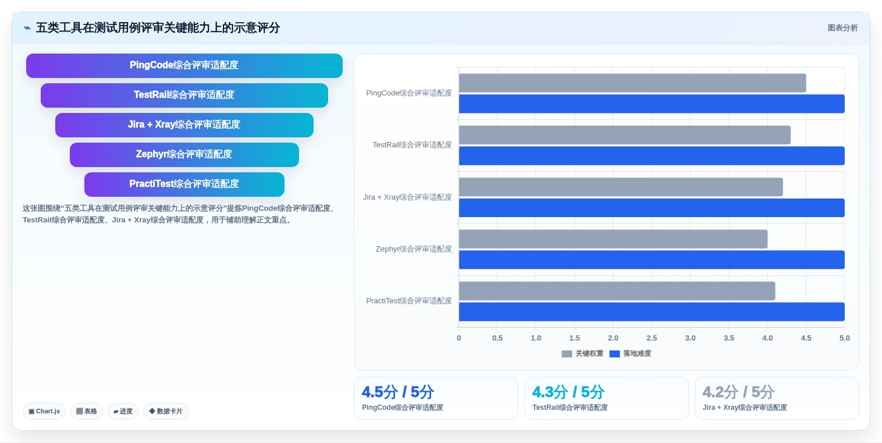The height and width of the screenshot is (443, 882).
Task: Open the 4.2分 / 5分 Jira + Xray data card
Action: coord(777,398)
